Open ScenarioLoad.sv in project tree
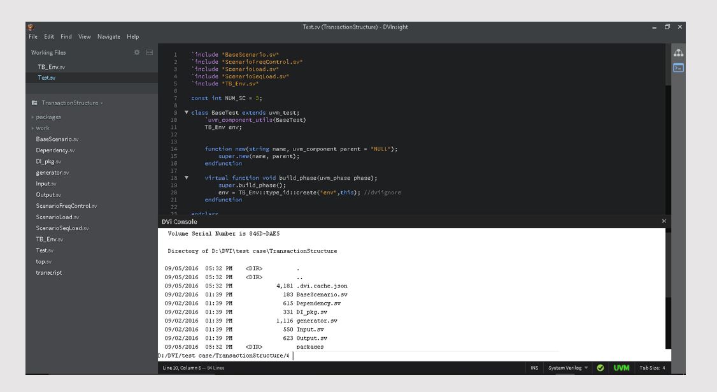Viewport: 717px width, 392px height. (57, 217)
